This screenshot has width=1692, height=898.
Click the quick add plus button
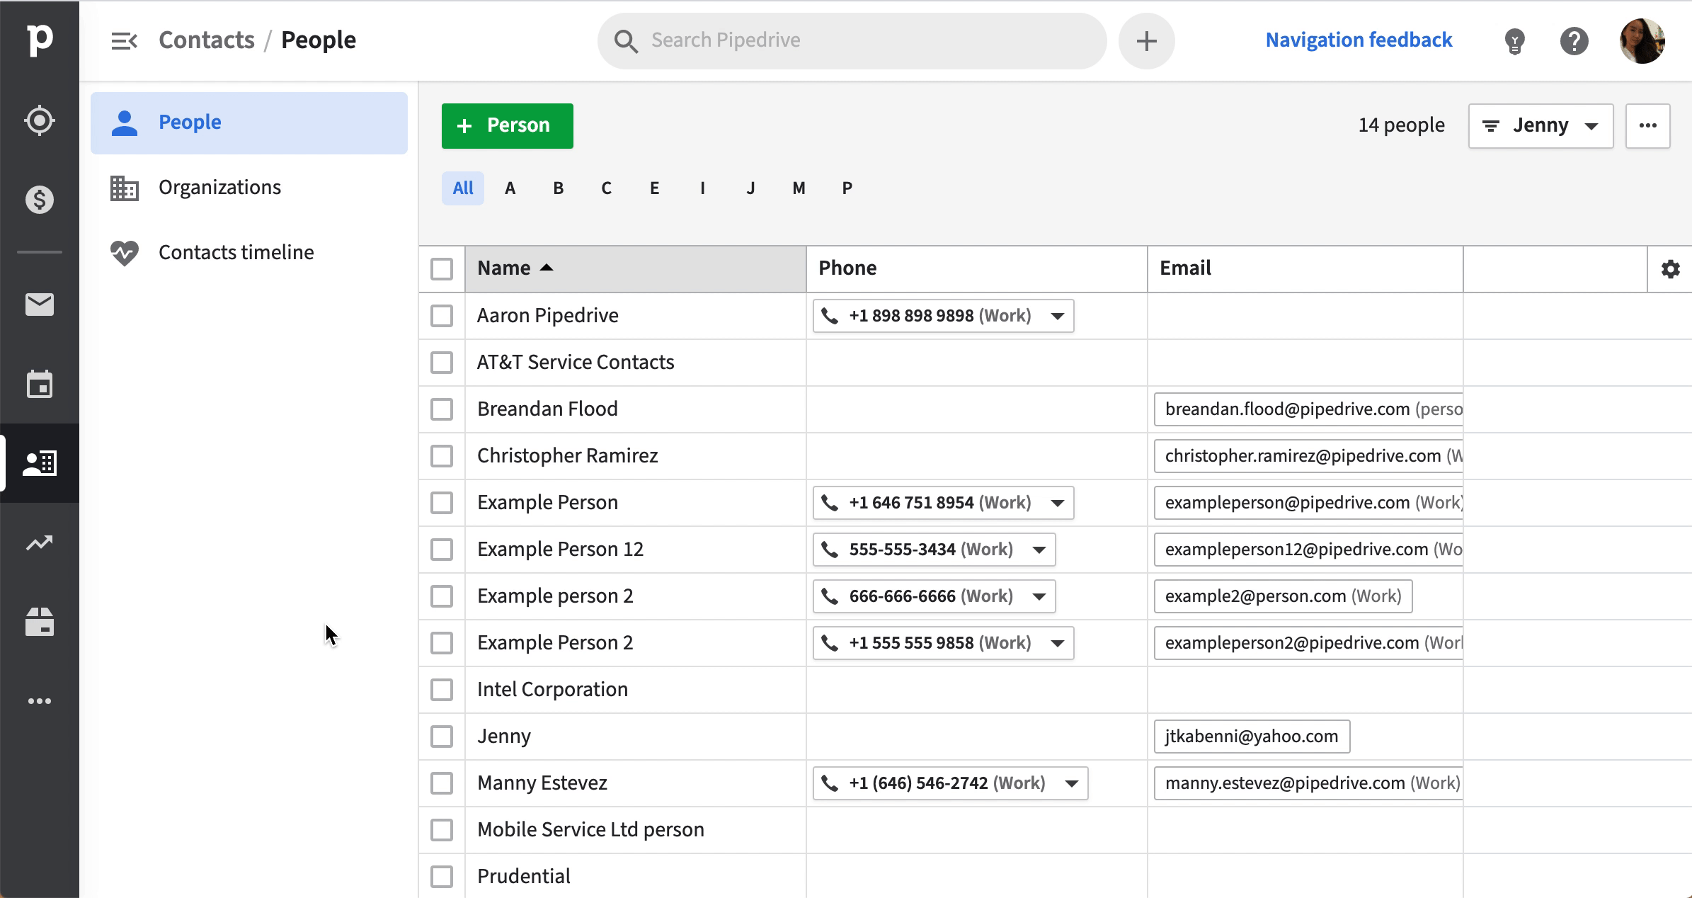point(1147,41)
